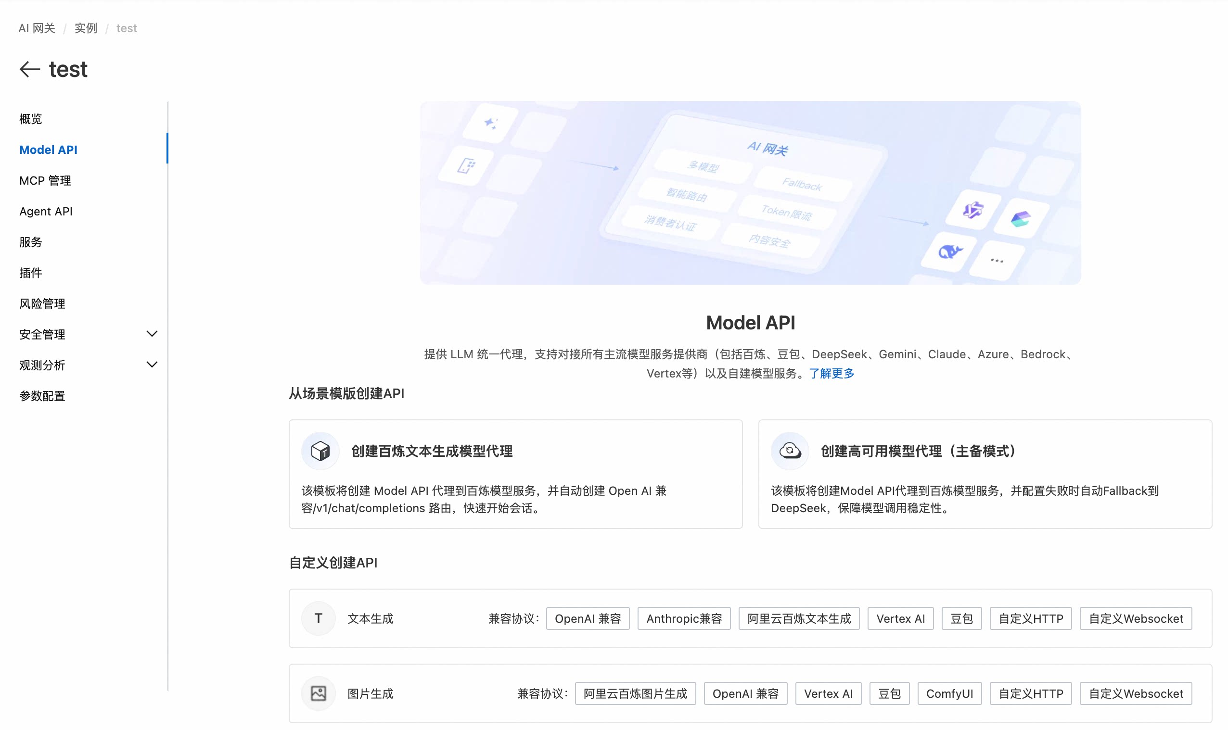Click the AI 网关 breadcrumb
Screen dimensions: 1228x730
[x=37, y=28]
